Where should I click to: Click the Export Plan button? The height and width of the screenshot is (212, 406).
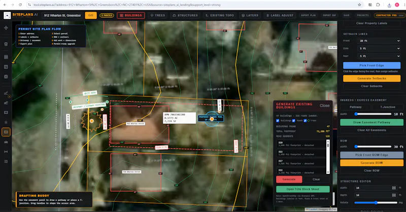(308, 15)
